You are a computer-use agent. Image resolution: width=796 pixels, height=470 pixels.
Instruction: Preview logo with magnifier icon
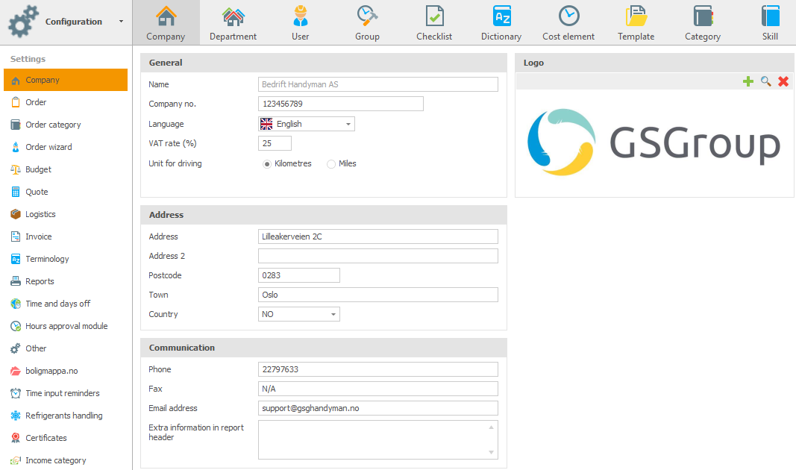(x=765, y=81)
